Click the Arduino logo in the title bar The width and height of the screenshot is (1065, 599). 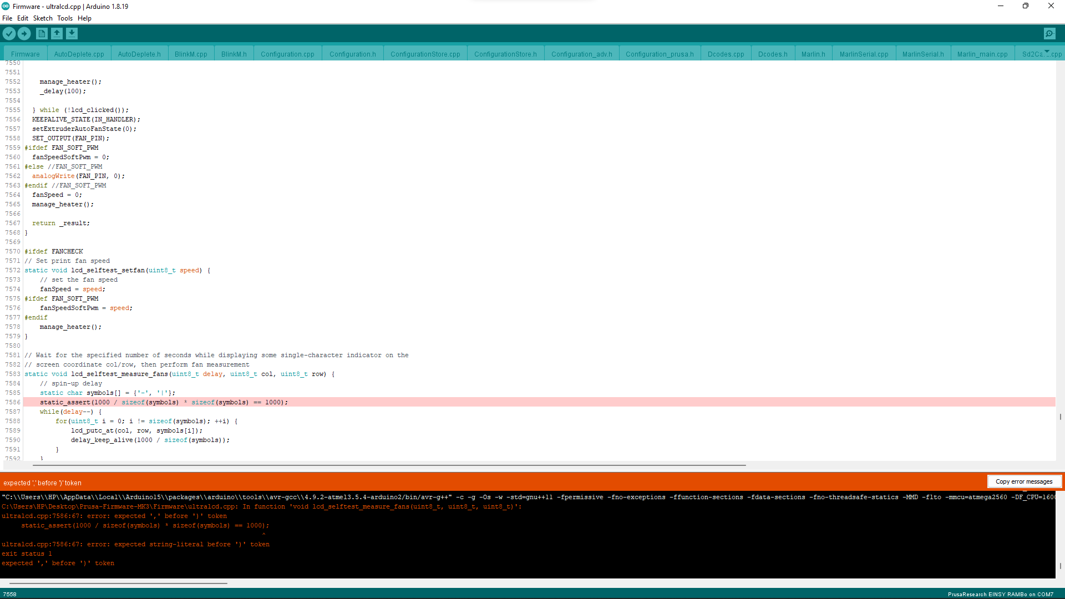coord(6,6)
